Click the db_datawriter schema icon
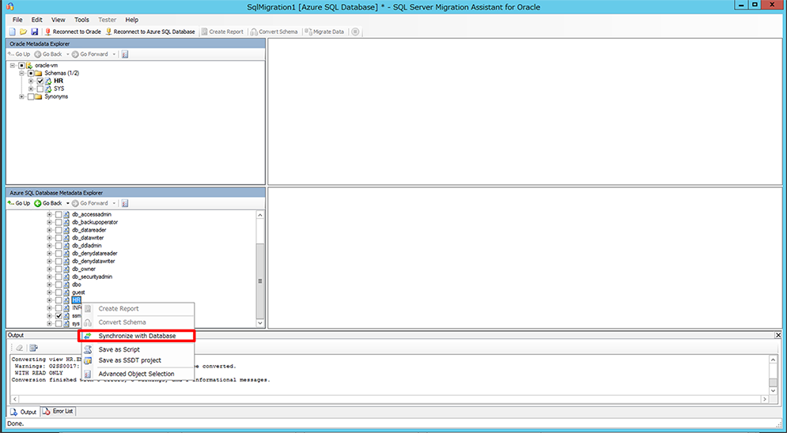The width and height of the screenshot is (787, 433). [66, 238]
